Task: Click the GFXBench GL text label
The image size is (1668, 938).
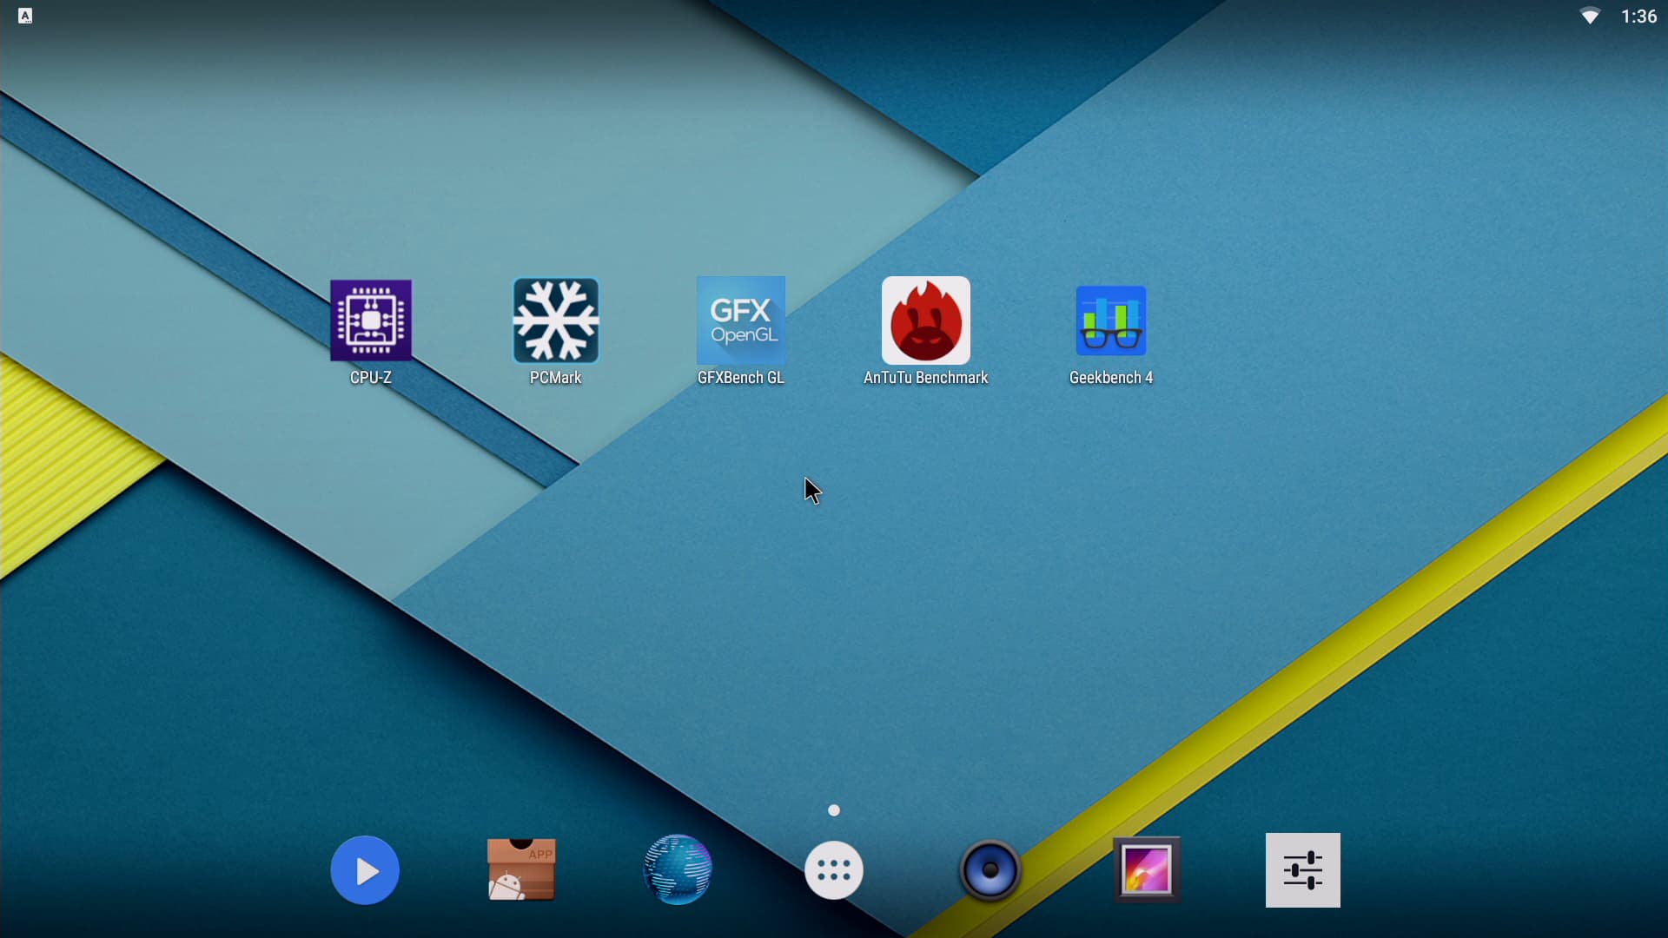Action: click(x=741, y=378)
